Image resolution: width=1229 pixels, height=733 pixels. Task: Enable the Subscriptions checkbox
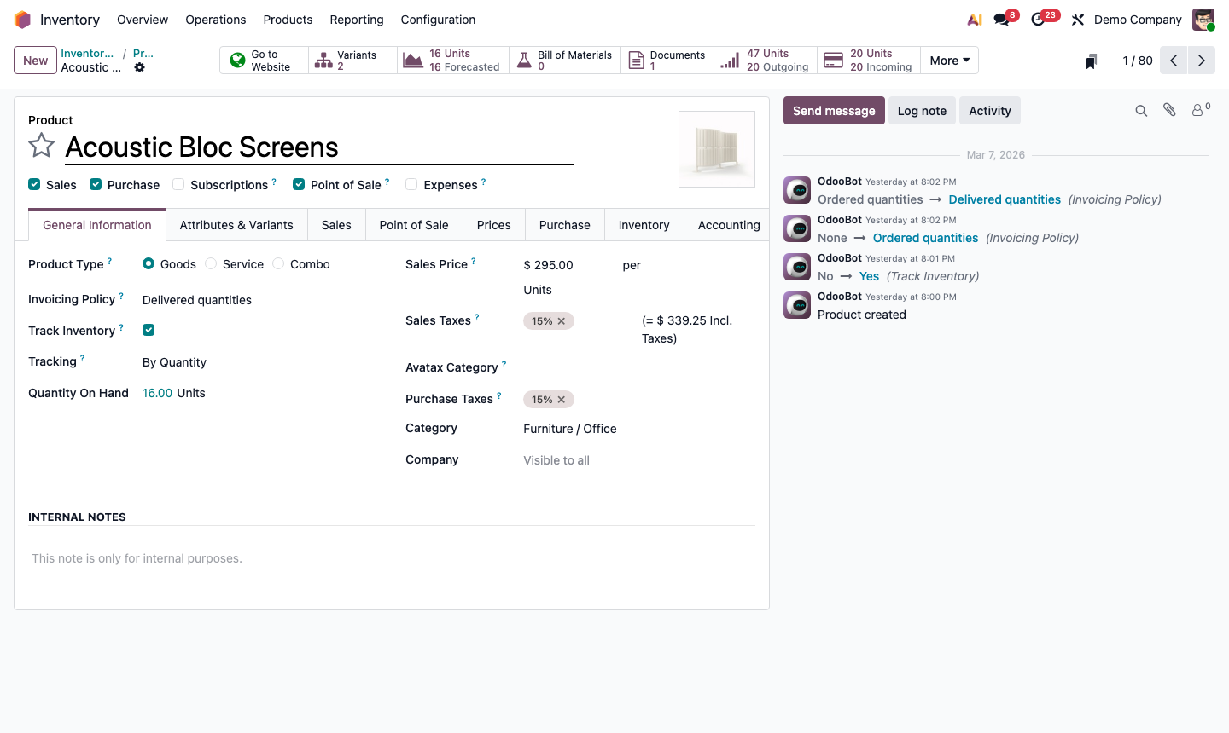click(x=178, y=184)
